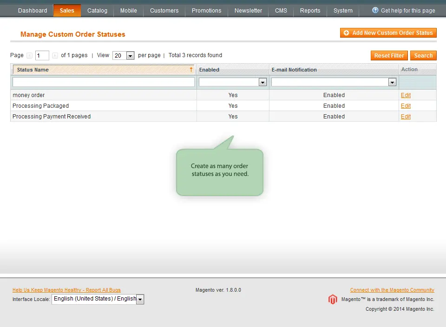
Task: Open the Enabled column filter dropdown
Action: pos(262,82)
